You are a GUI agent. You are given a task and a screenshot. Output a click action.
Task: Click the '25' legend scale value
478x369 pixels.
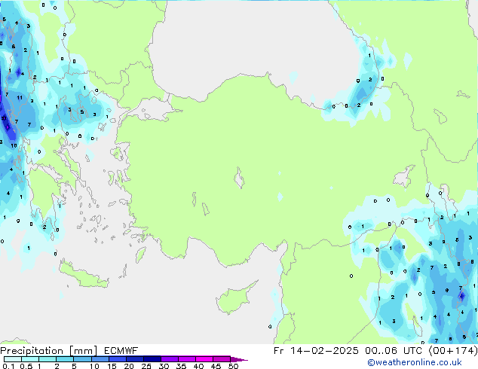pyautogui.click(x=146, y=366)
